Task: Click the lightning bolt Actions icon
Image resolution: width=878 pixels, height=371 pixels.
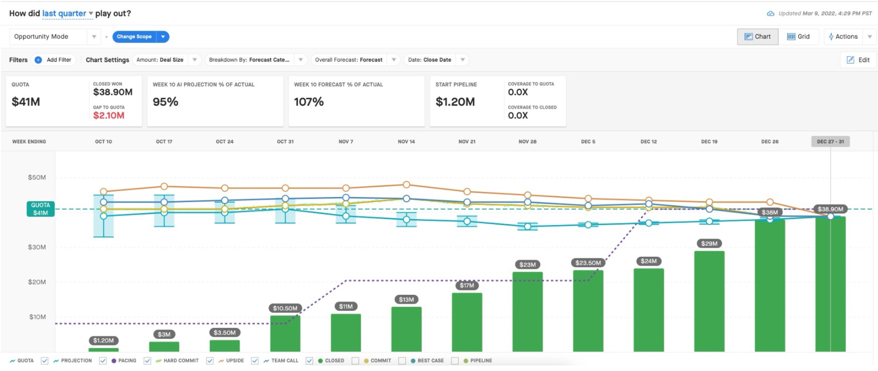Action: tap(831, 37)
